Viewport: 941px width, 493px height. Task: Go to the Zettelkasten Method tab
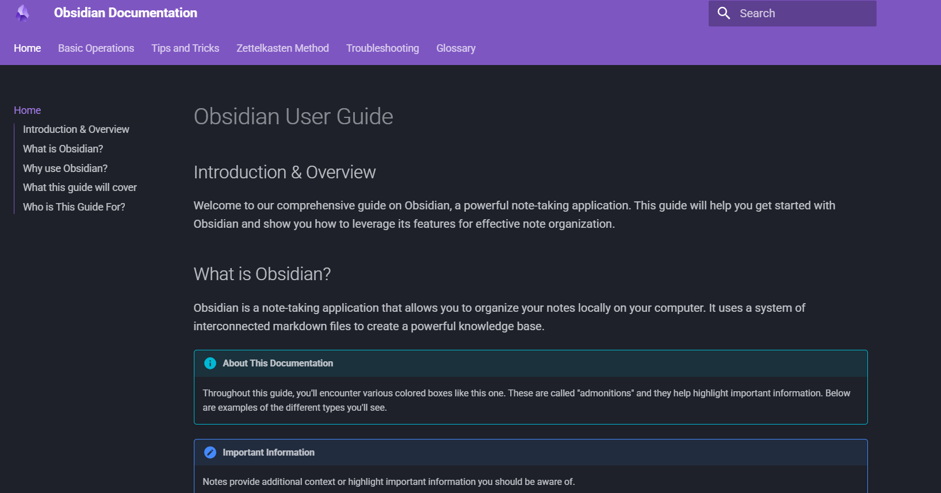pyautogui.click(x=282, y=48)
